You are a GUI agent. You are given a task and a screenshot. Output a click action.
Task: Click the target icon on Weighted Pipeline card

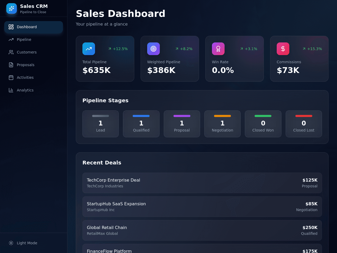[x=153, y=49]
